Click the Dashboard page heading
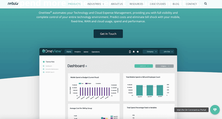Screen dimensions: 222x119 click(76, 66)
